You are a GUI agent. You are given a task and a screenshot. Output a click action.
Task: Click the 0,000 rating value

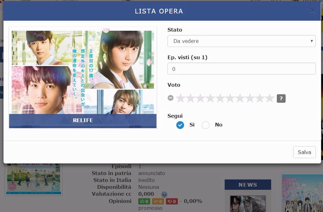tap(146, 194)
